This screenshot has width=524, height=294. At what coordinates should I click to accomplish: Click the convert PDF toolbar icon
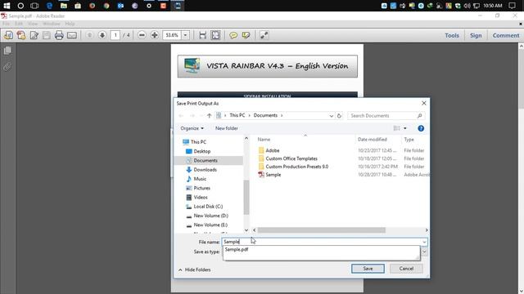(x=21, y=35)
